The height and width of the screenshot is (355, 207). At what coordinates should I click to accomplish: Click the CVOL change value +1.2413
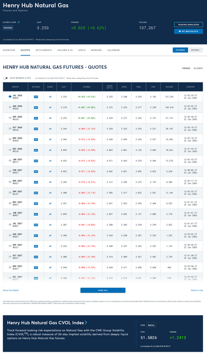pyautogui.click(x=178, y=338)
